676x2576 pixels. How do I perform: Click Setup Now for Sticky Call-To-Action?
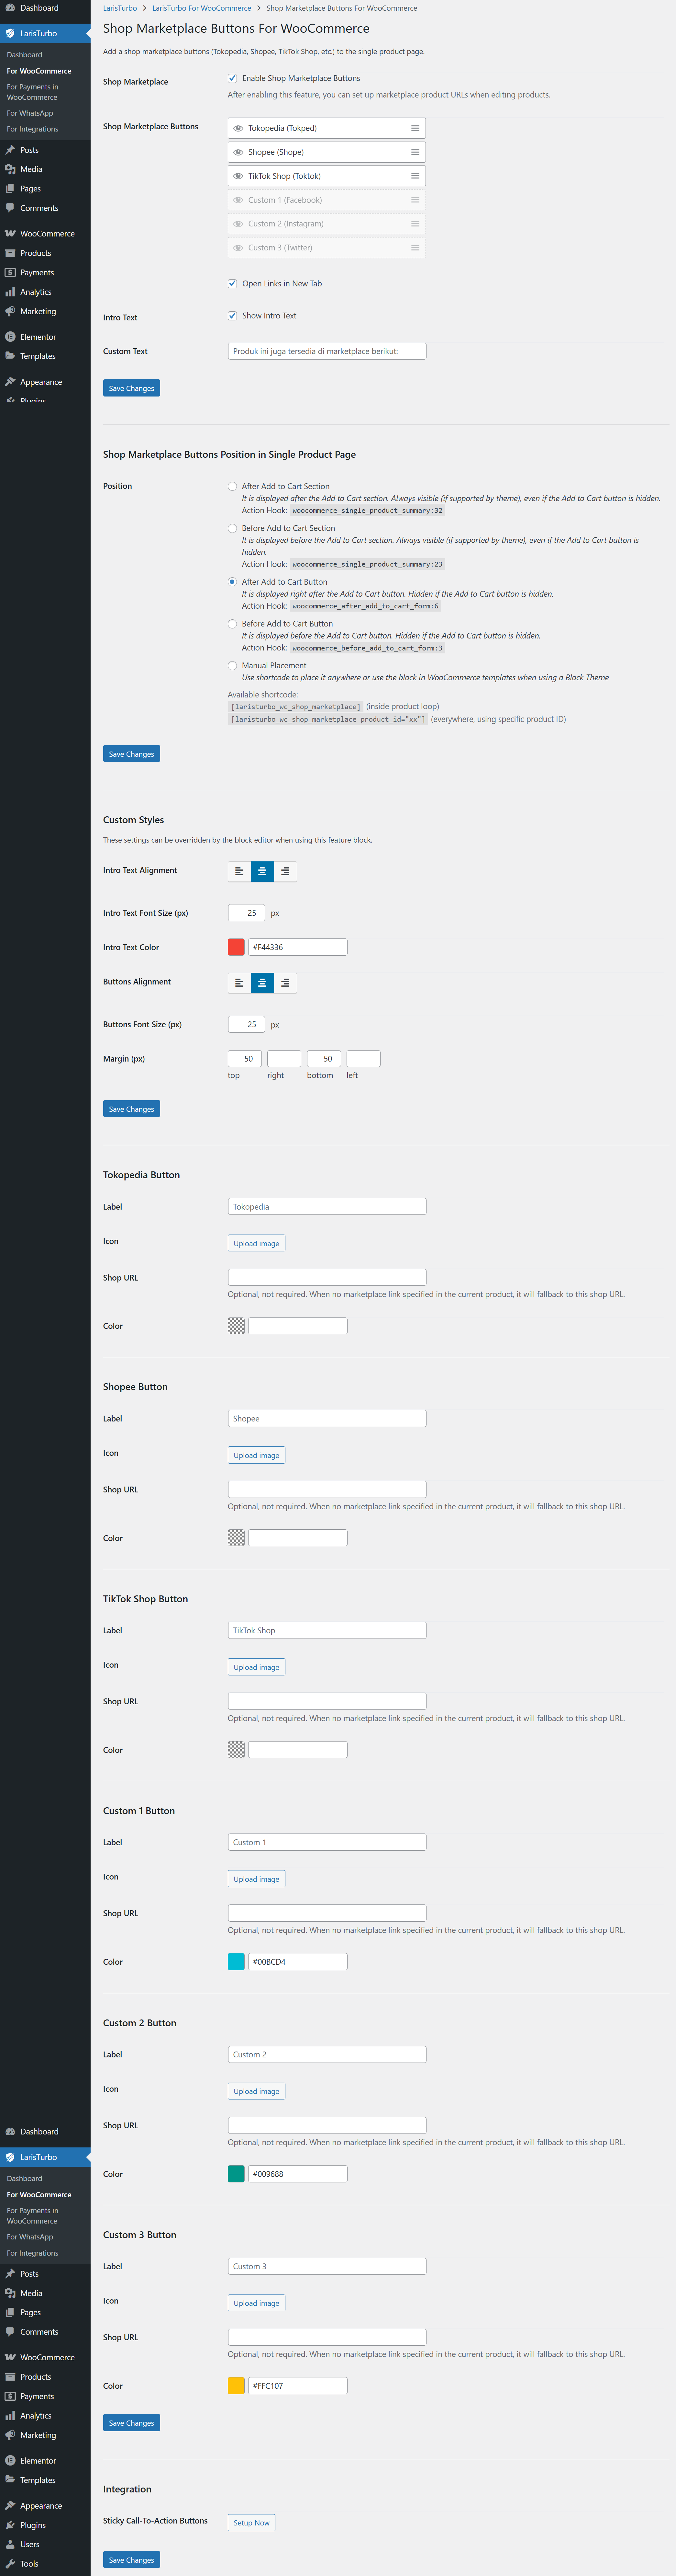click(x=252, y=2523)
